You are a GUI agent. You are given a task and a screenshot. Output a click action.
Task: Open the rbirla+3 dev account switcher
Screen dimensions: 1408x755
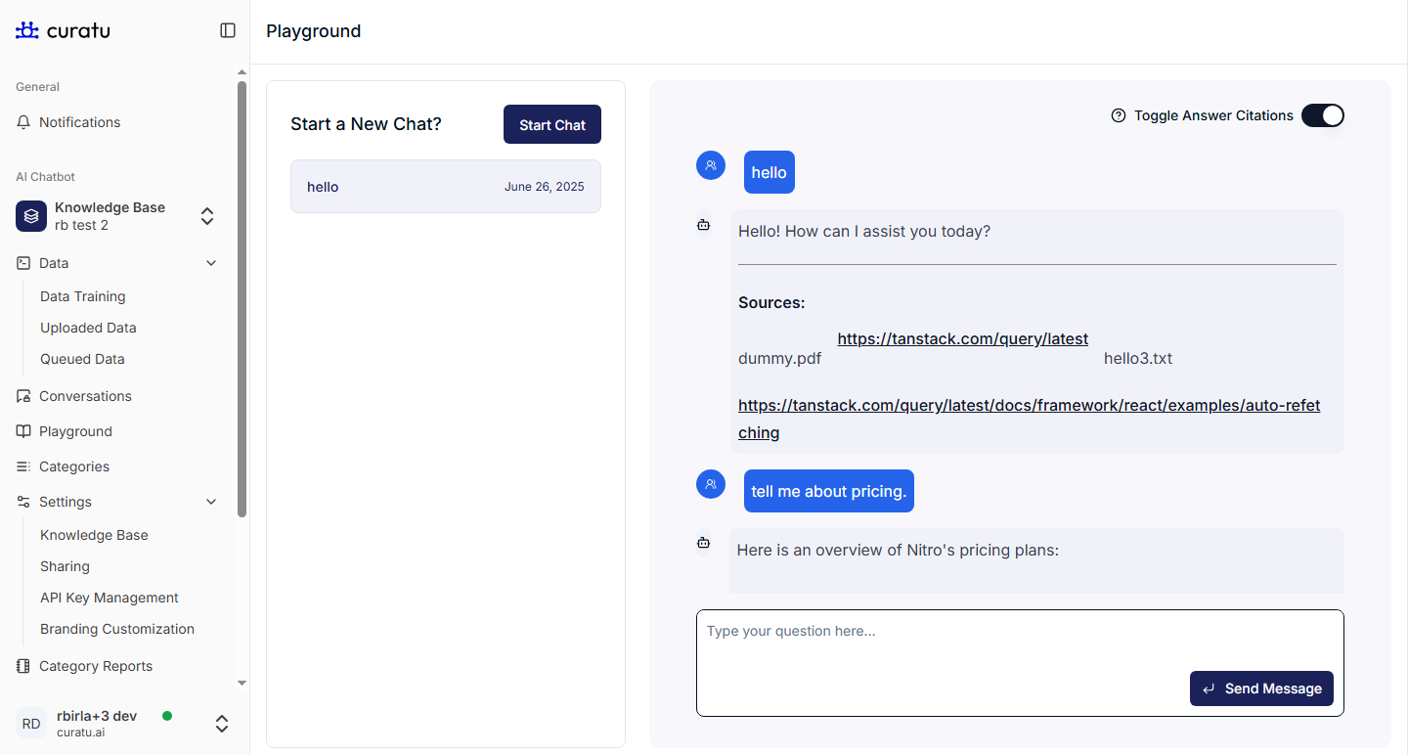click(x=222, y=724)
